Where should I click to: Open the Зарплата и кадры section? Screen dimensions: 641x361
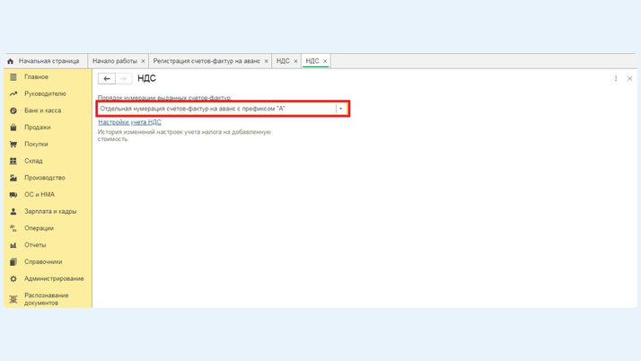pos(50,211)
